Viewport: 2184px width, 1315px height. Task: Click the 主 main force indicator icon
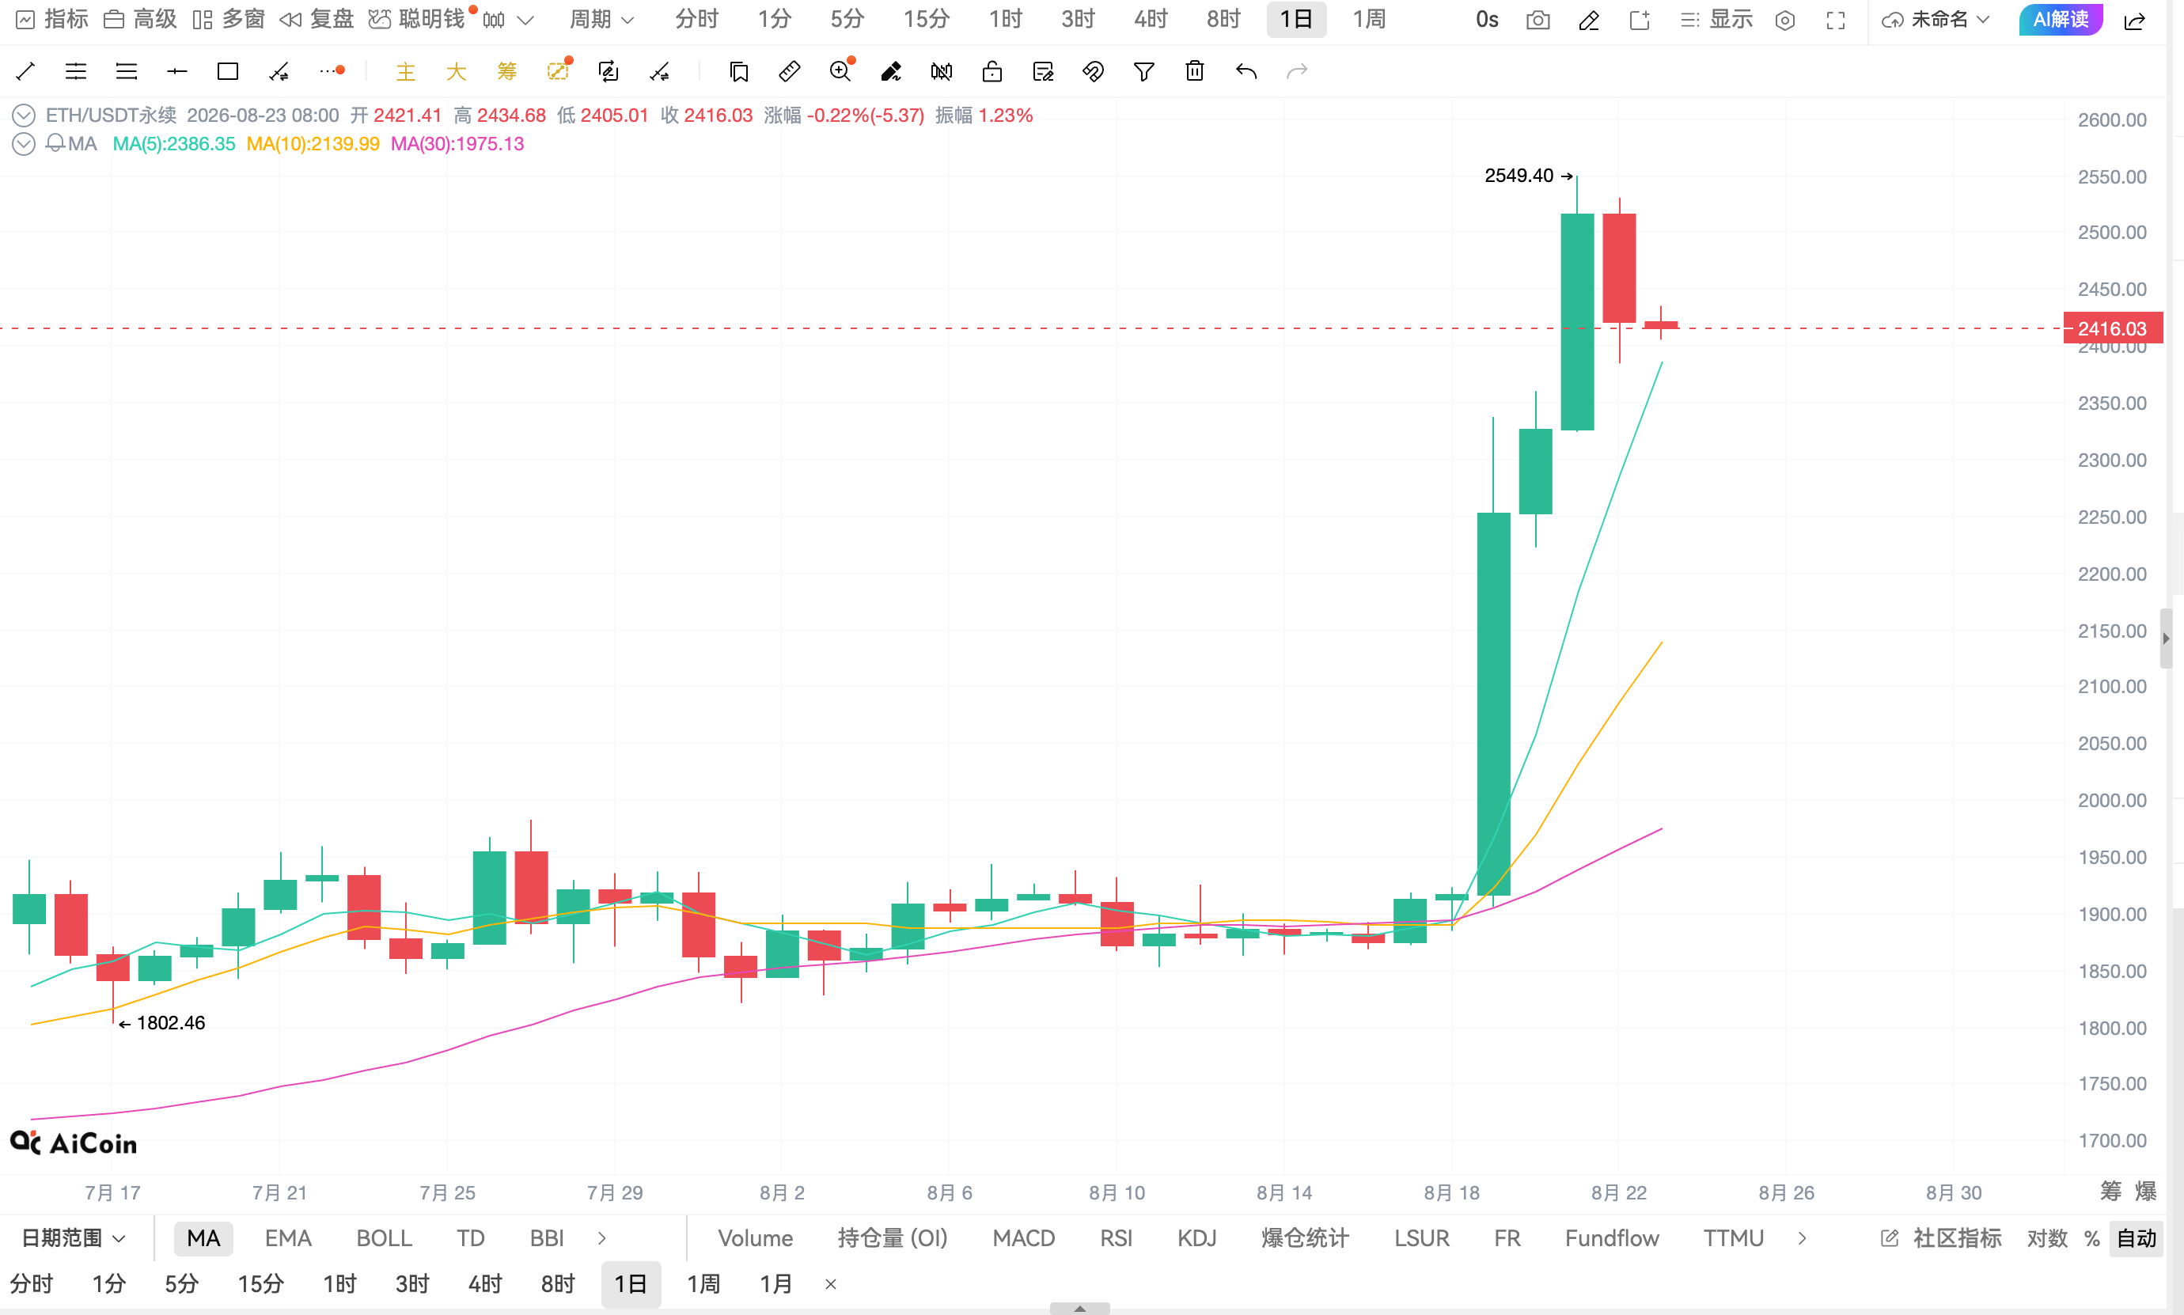(406, 72)
